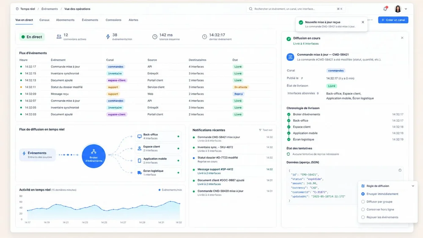The image size is (423, 238).
Task: Click the En attente status badge
Action: (x=241, y=87)
